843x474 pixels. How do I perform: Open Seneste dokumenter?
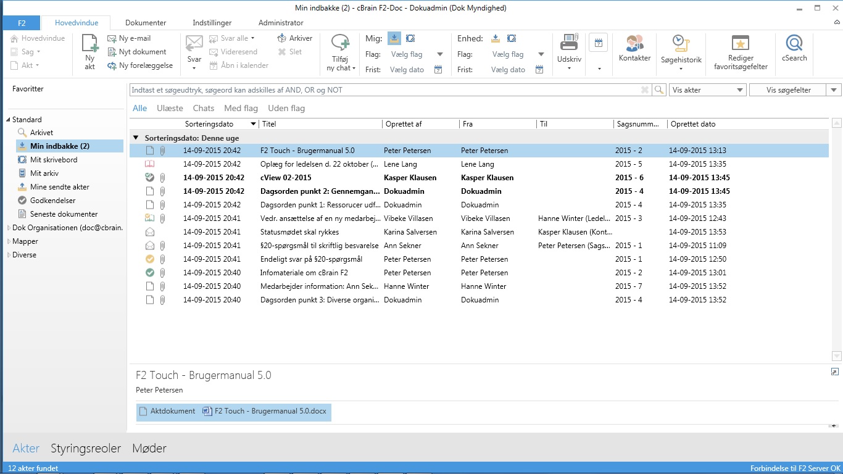64,214
